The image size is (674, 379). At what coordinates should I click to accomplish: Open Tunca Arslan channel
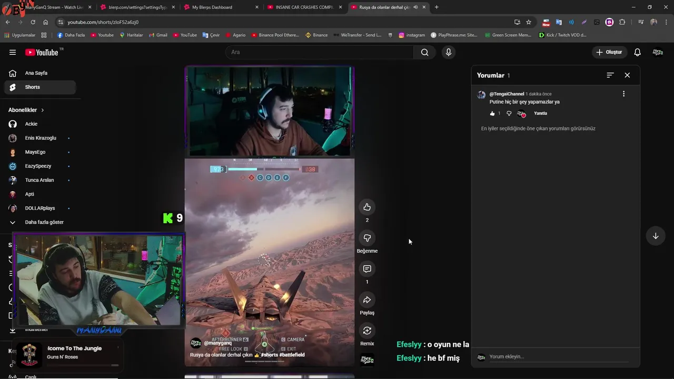pyautogui.click(x=40, y=180)
